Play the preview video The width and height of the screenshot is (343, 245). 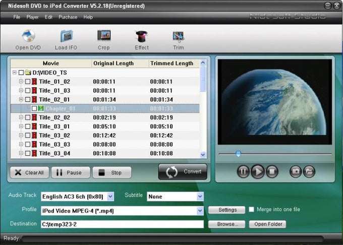258,171
